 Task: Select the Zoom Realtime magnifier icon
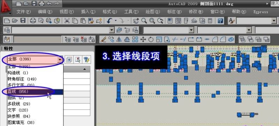[144, 21]
